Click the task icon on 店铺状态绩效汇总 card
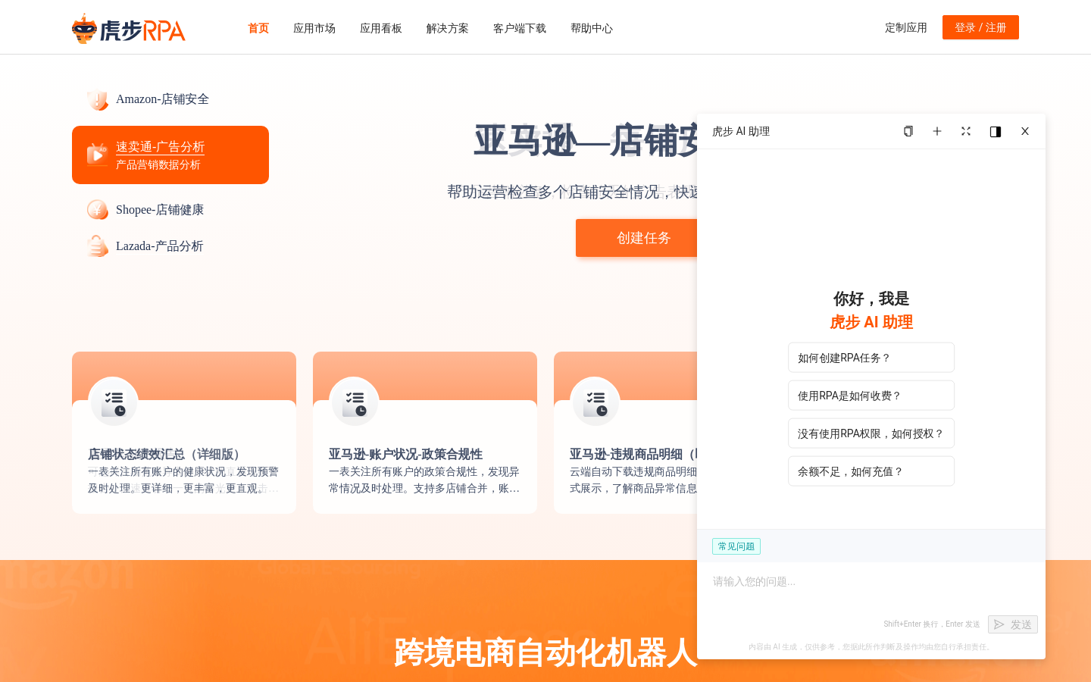The height and width of the screenshot is (682, 1091). (114, 402)
